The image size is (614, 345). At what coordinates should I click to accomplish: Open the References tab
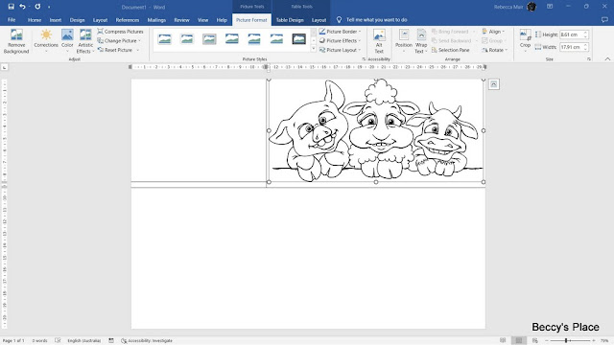click(x=128, y=20)
